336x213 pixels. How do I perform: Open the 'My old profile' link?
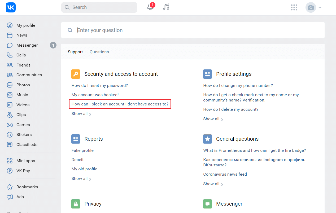[84, 169]
